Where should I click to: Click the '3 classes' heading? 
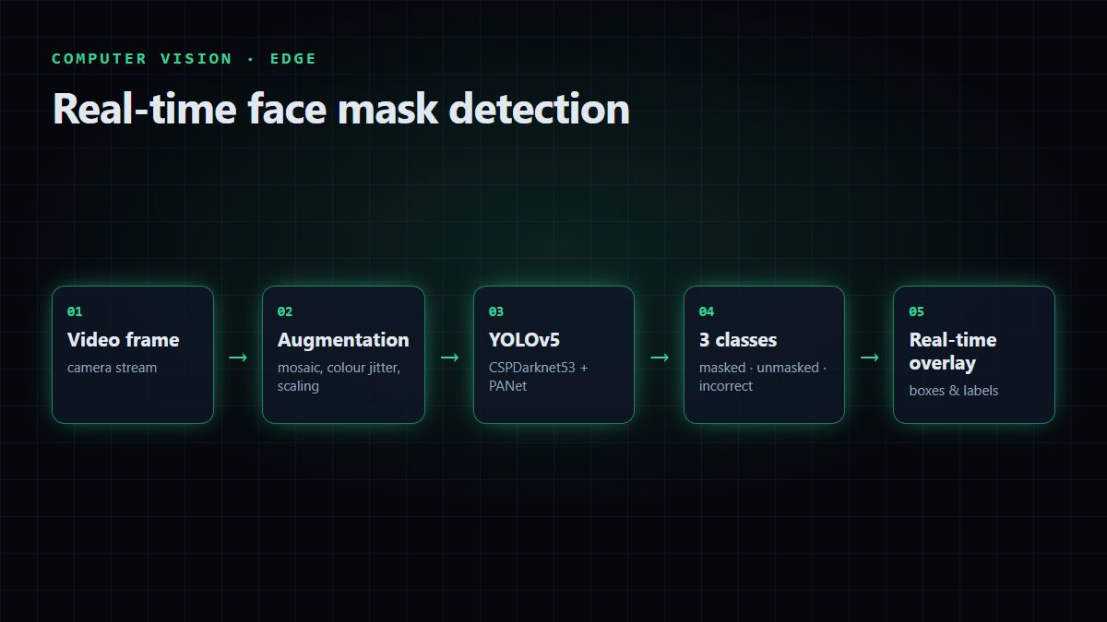738,340
